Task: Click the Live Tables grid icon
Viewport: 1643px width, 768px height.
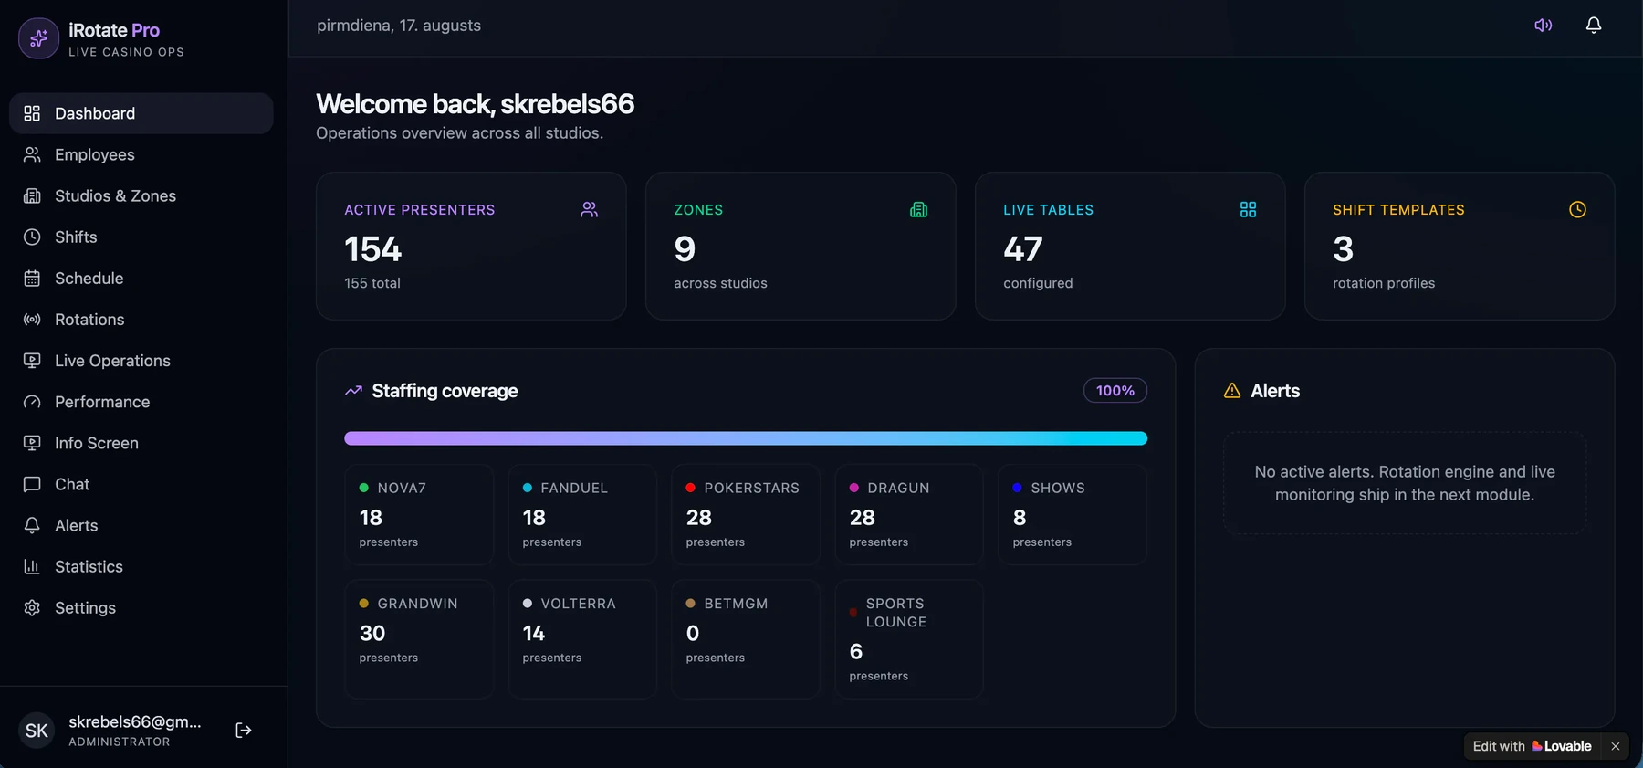Action: click(1248, 209)
